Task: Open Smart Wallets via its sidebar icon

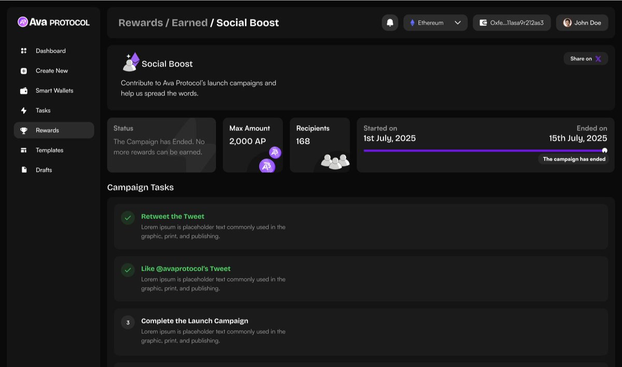Action: [23, 90]
